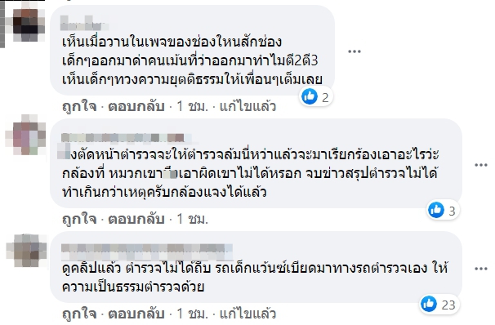Viewport: 495px width, 325px height.
Task: Reply to third comment with ตอบกลับ
Action: point(136,314)
